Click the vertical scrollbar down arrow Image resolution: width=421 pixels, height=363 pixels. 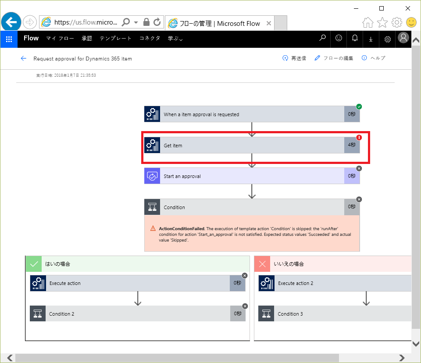click(x=416, y=344)
